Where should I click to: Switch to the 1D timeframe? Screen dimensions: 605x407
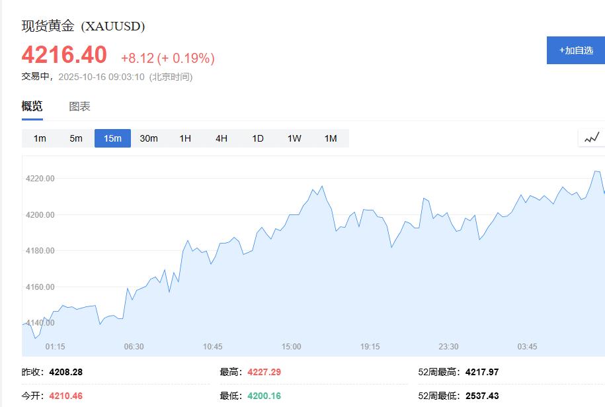[x=257, y=138]
